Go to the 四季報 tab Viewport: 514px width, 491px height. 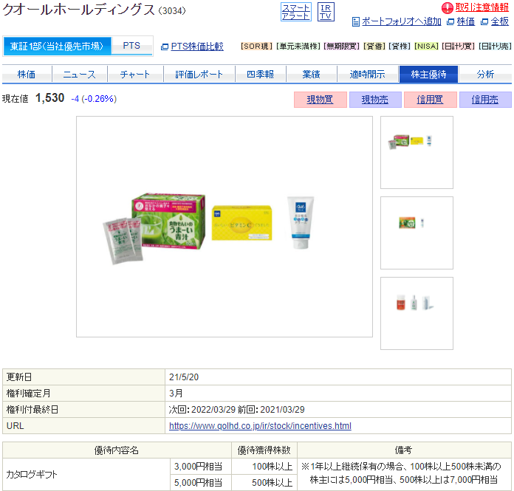(x=260, y=74)
